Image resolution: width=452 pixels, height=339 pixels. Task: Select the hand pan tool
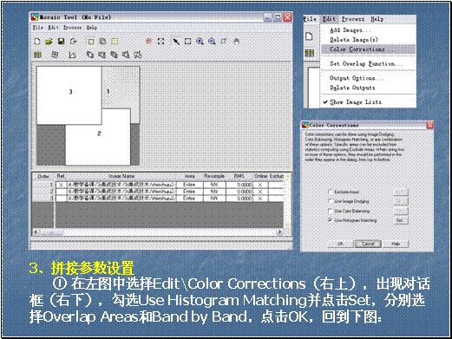click(236, 42)
